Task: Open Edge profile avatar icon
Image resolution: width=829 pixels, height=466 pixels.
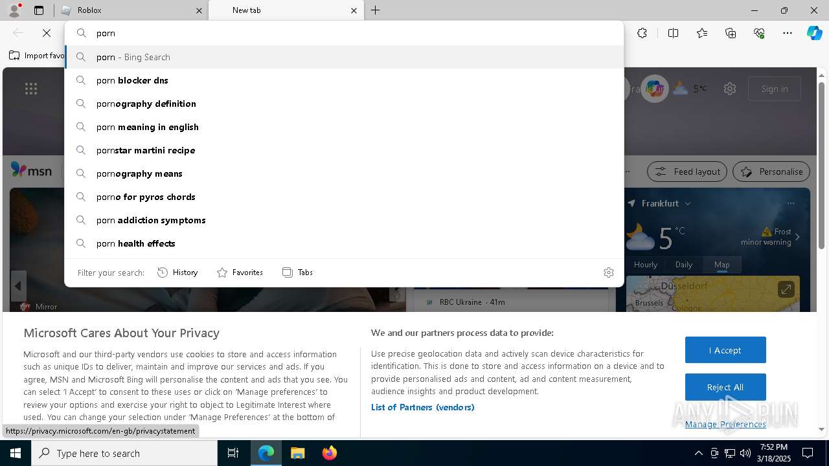Action: pyautogui.click(x=14, y=10)
